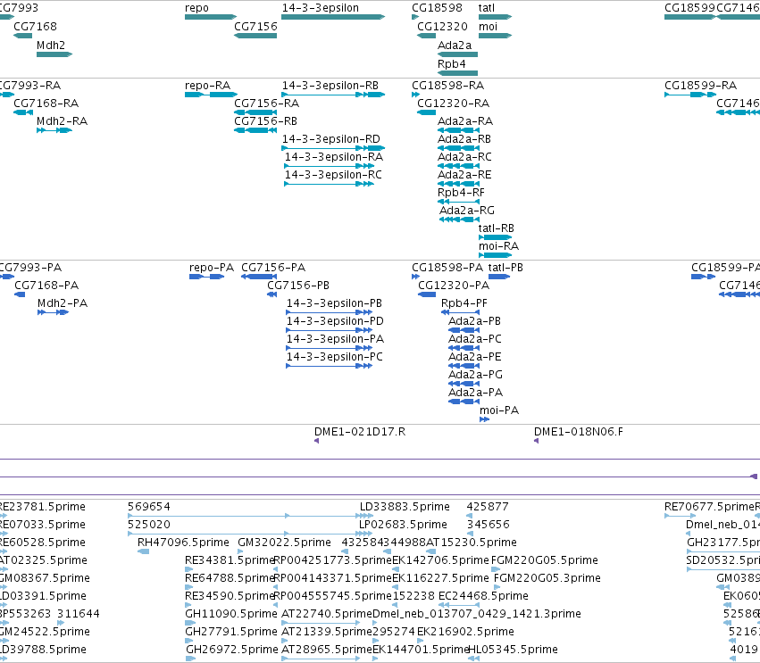Select the 14-3-3epsilon-PB protein label
Viewport: 760px width, 663px height.
coord(334,303)
